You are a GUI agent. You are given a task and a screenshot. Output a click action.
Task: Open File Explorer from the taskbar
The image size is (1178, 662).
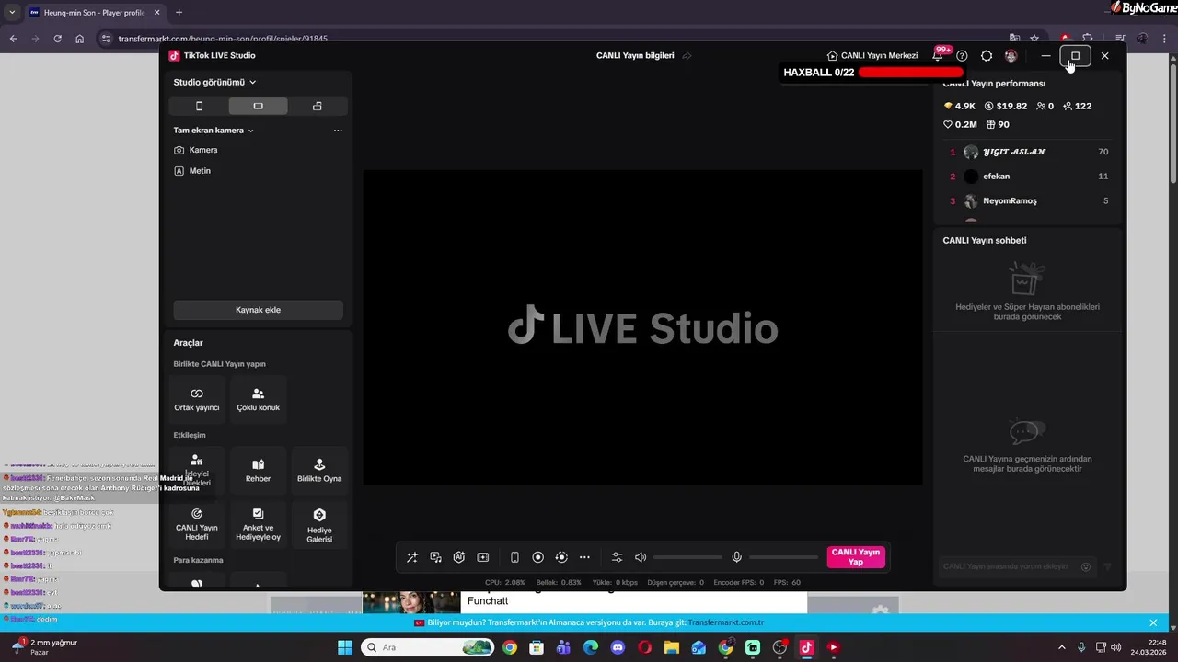[x=672, y=647]
